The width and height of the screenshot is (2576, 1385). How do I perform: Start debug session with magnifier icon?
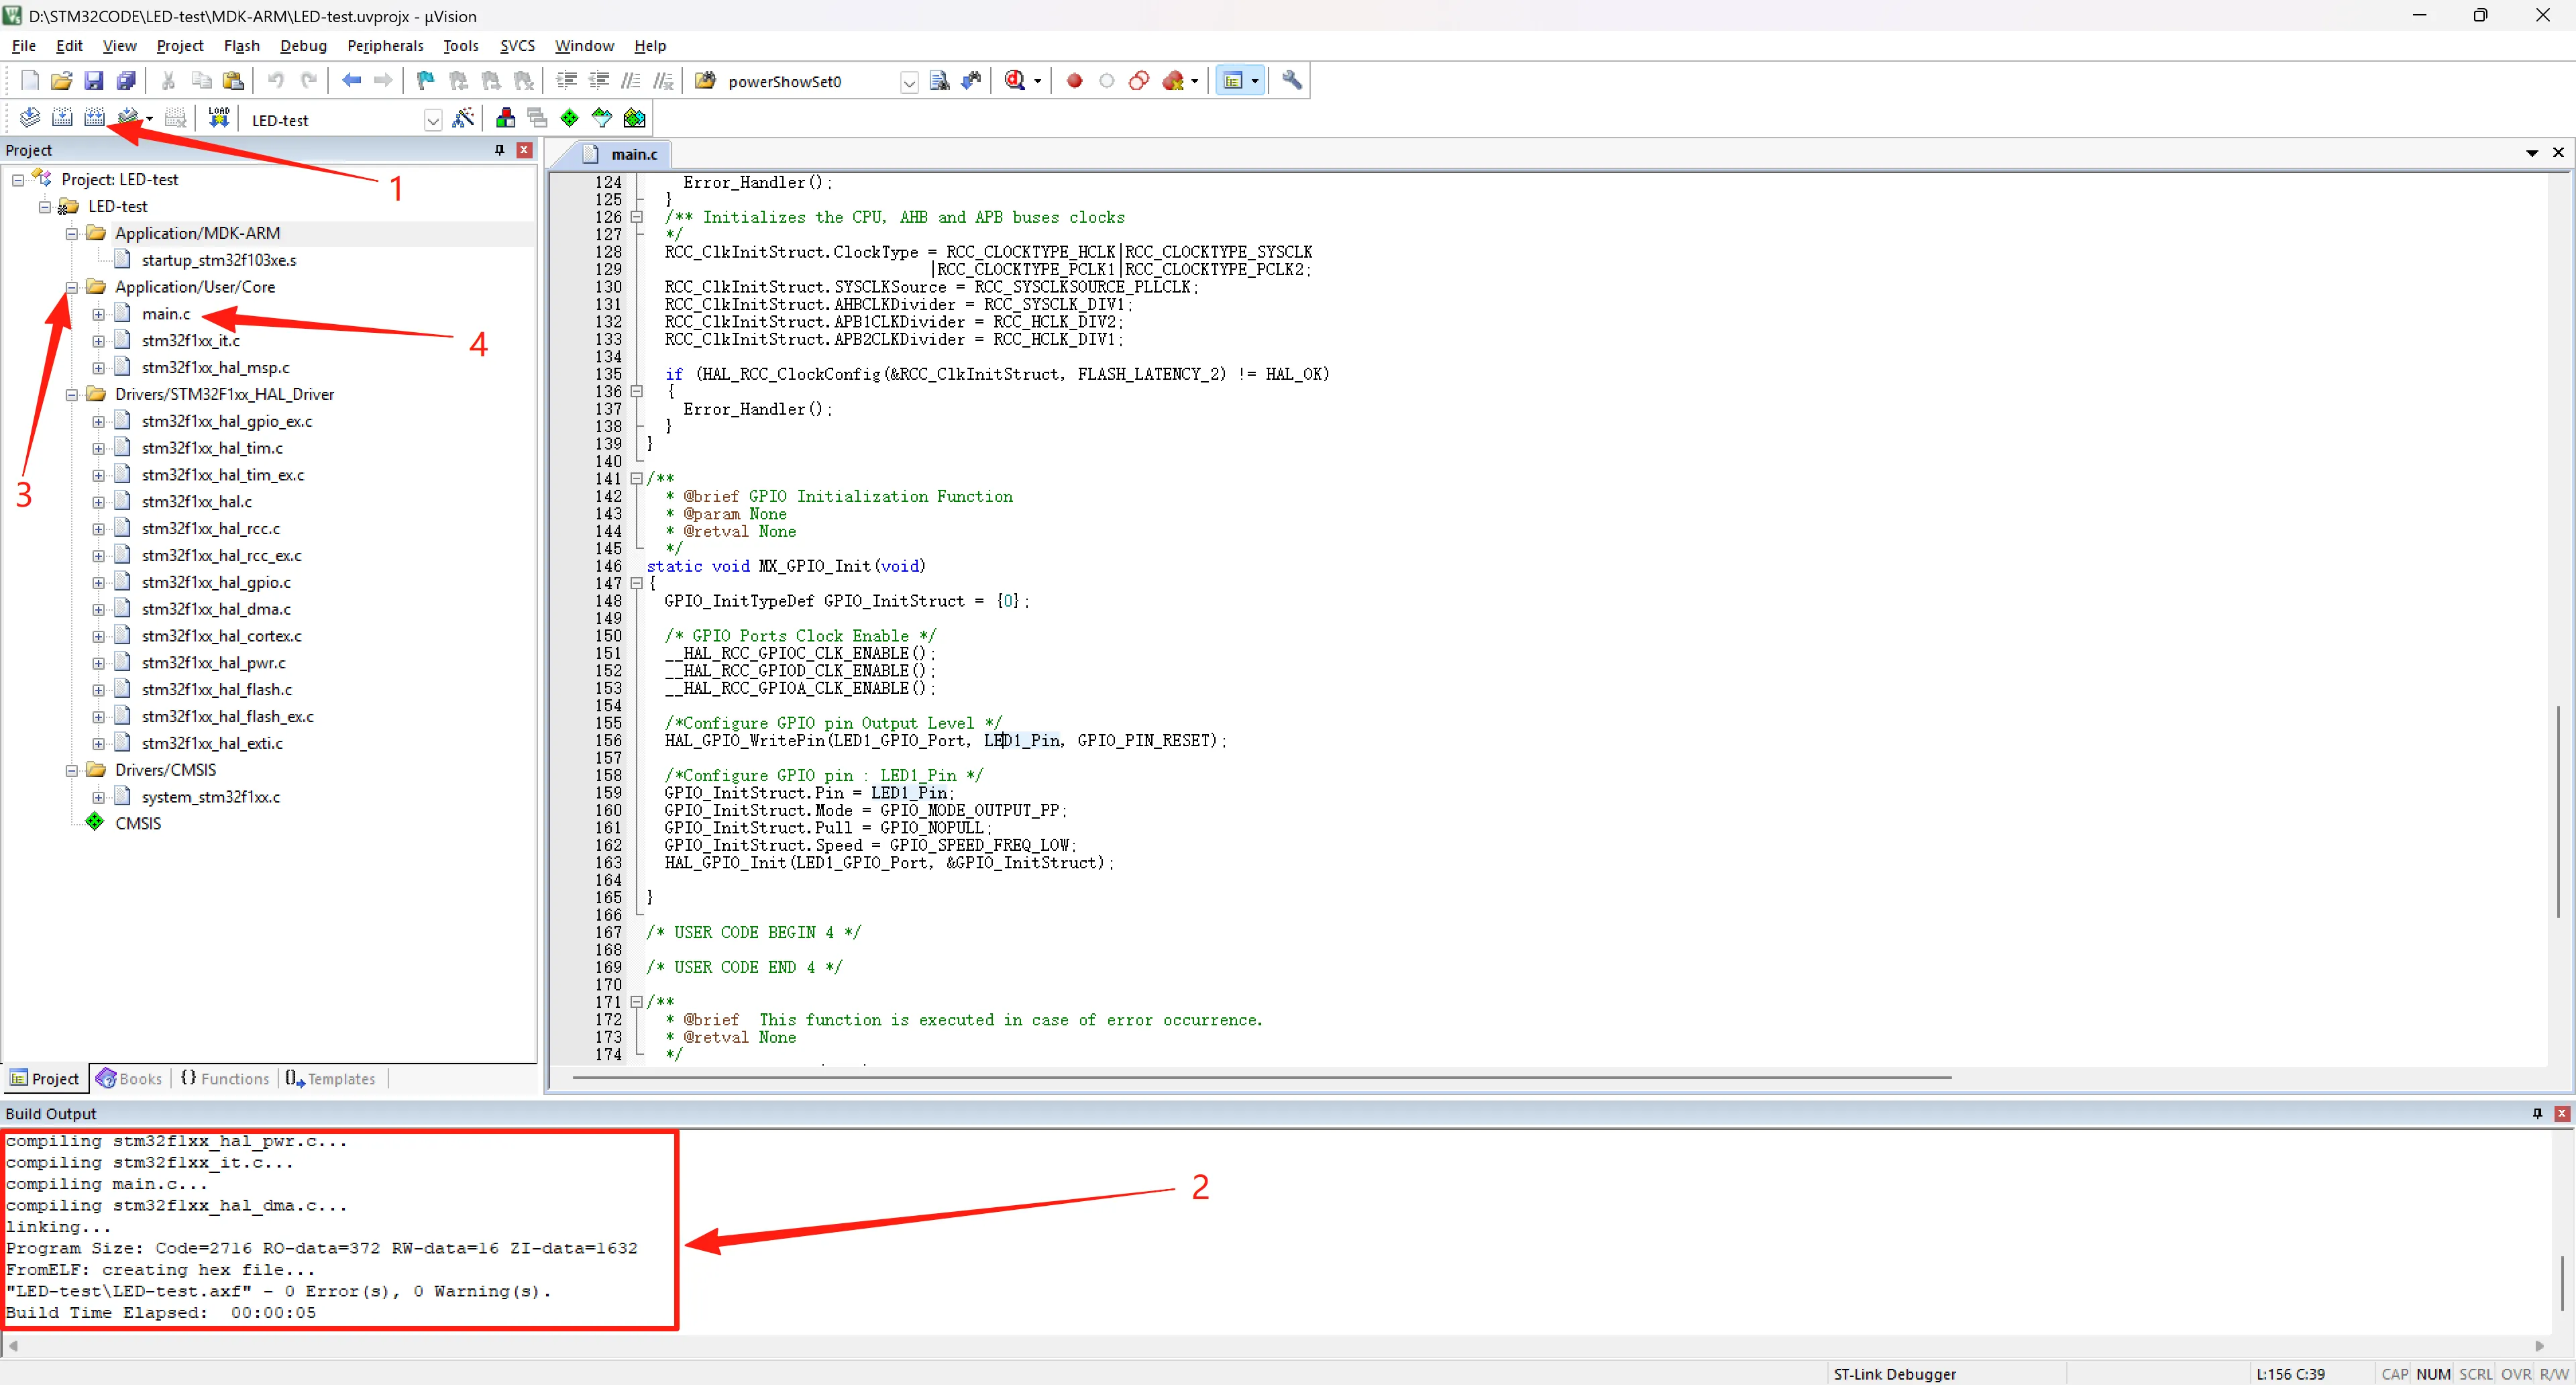click(x=1015, y=81)
